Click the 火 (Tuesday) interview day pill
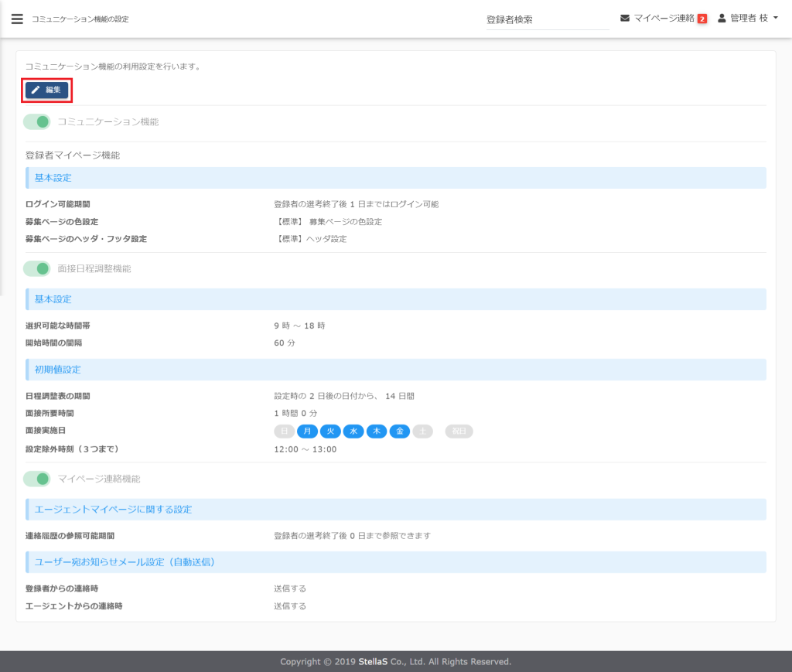Screen dimensions: 792x672 (x=330, y=432)
